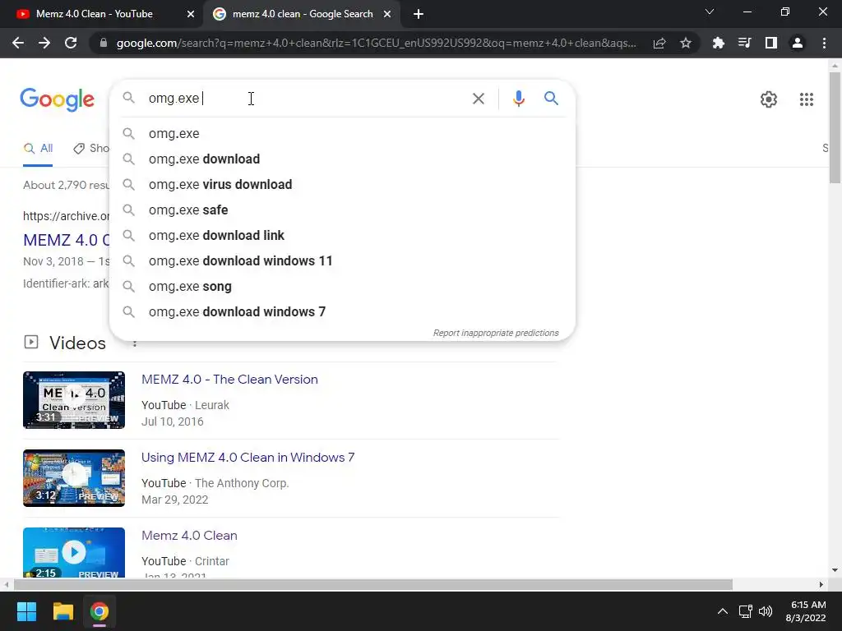Open Windows Start menu

coord(26,611)
